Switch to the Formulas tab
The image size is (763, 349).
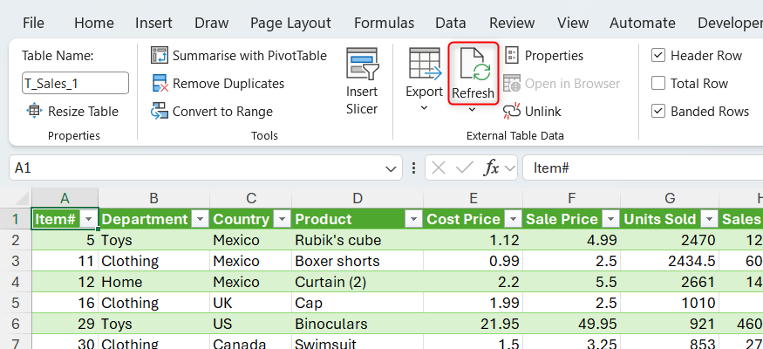tap(384, 23)
